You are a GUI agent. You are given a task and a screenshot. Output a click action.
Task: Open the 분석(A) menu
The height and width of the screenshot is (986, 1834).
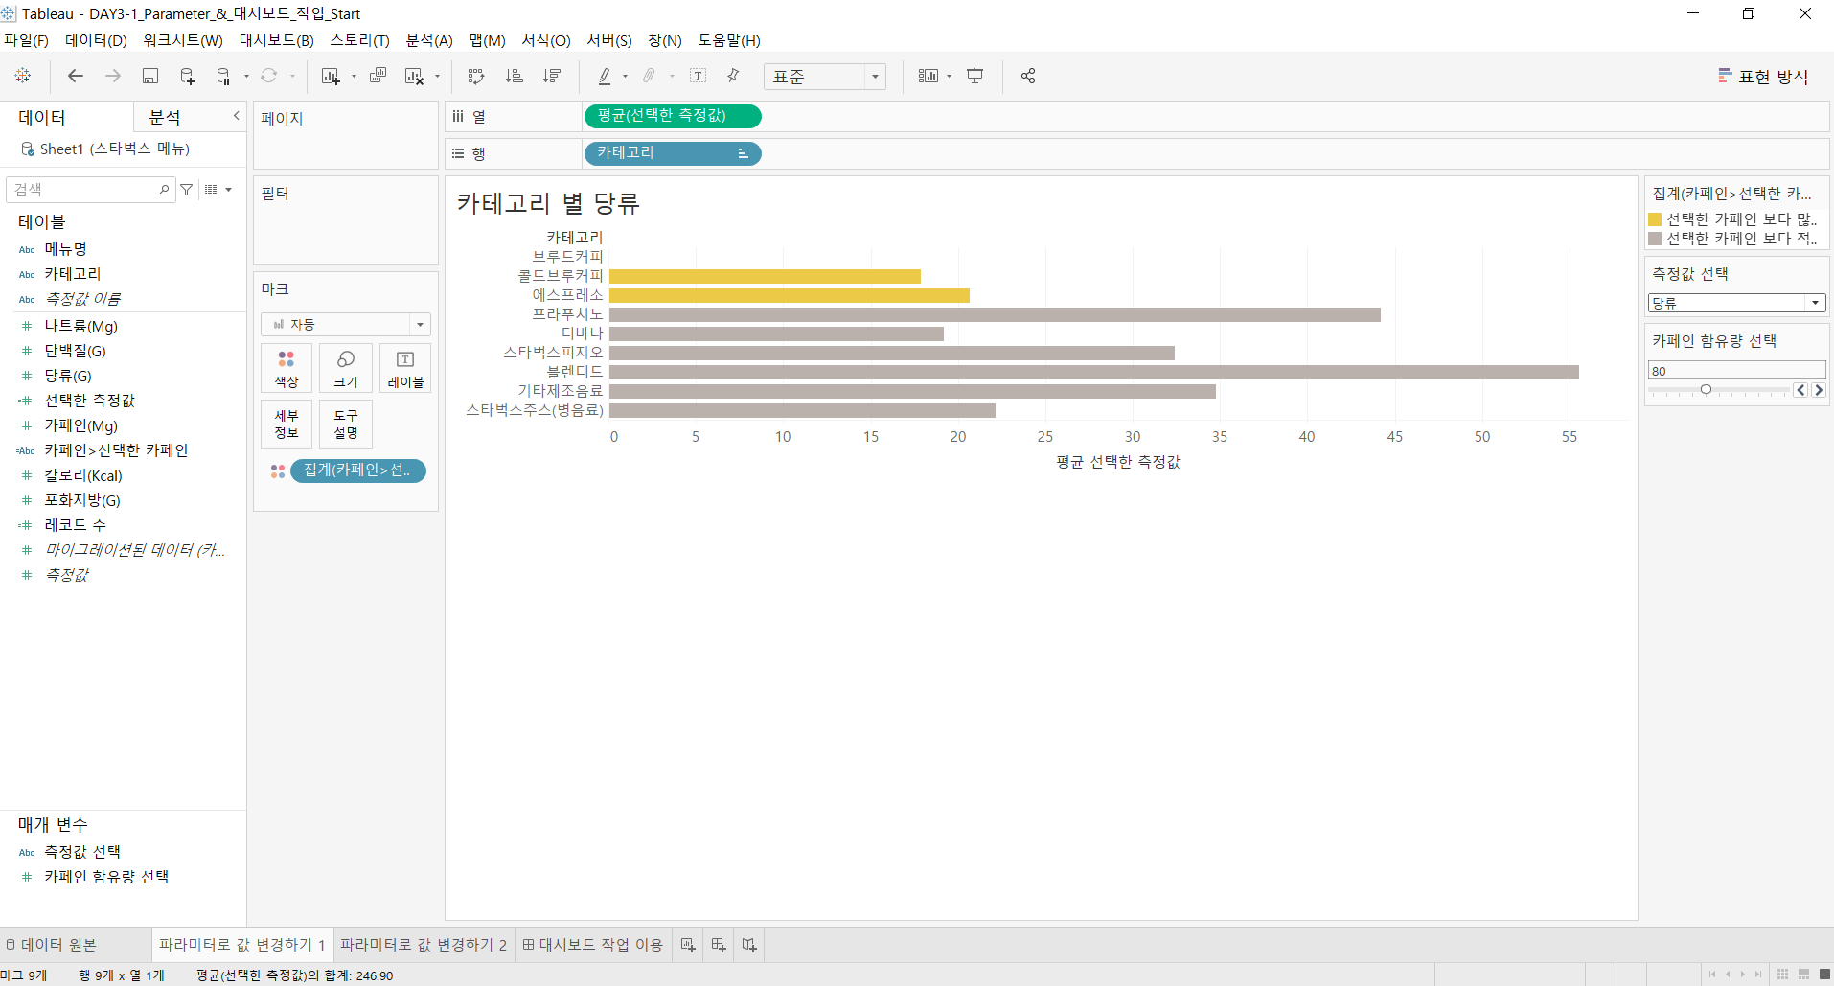(429, 40)
